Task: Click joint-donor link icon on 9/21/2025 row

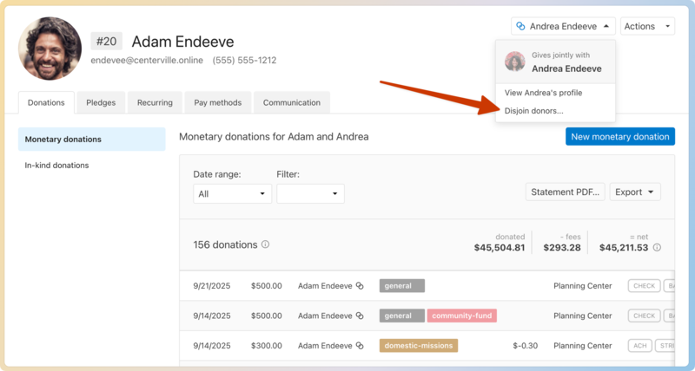Action: tap(358, 286)
